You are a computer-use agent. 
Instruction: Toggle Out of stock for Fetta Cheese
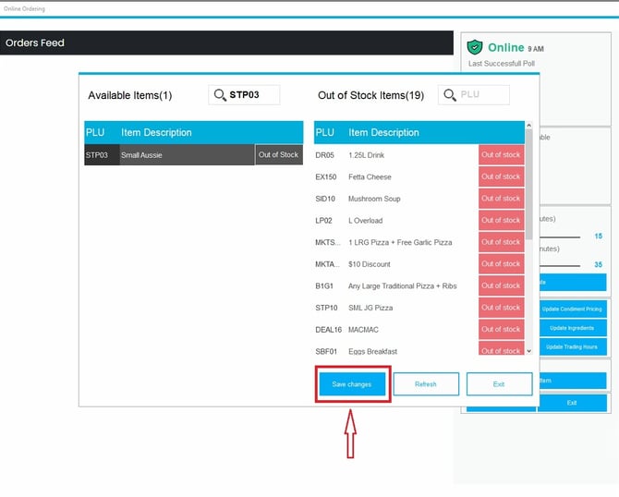(x=501, y=176)
